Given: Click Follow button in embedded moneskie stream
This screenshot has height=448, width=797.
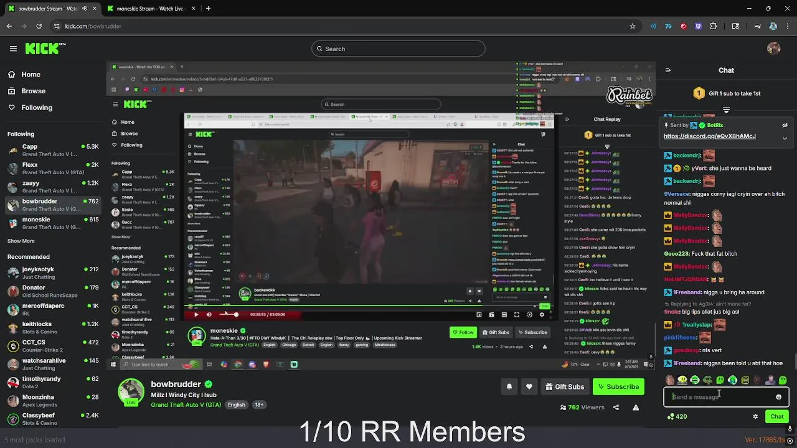Looking at the screenshot, I should click(463, 332).
